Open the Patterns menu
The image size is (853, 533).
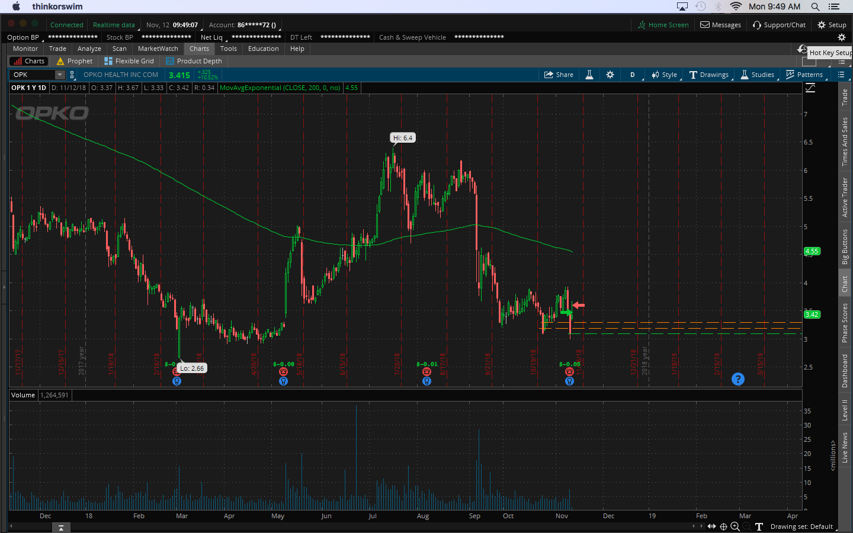804,75
